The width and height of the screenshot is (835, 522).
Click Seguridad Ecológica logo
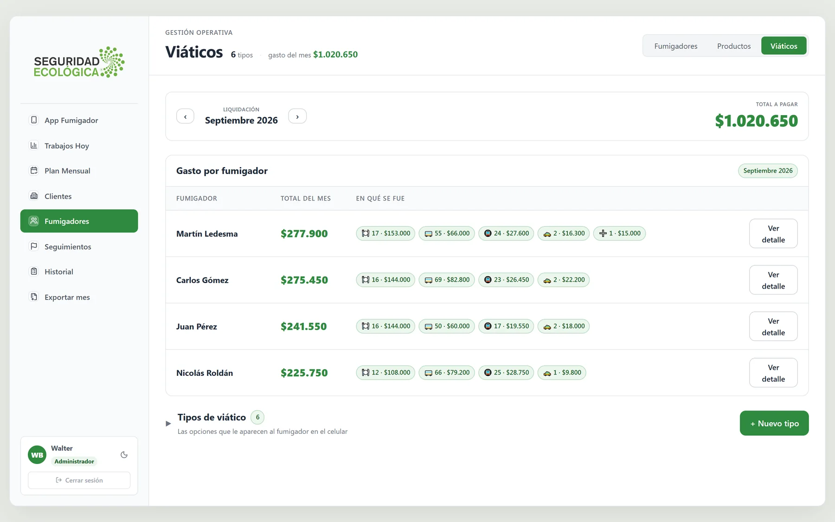coord(79,62)
